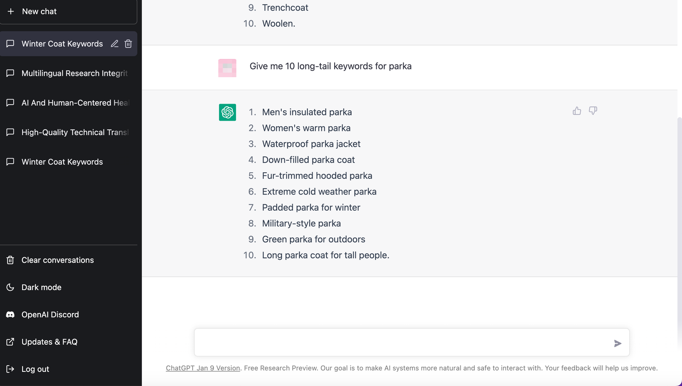Give thumbs down to the parka response

(593, 111)
